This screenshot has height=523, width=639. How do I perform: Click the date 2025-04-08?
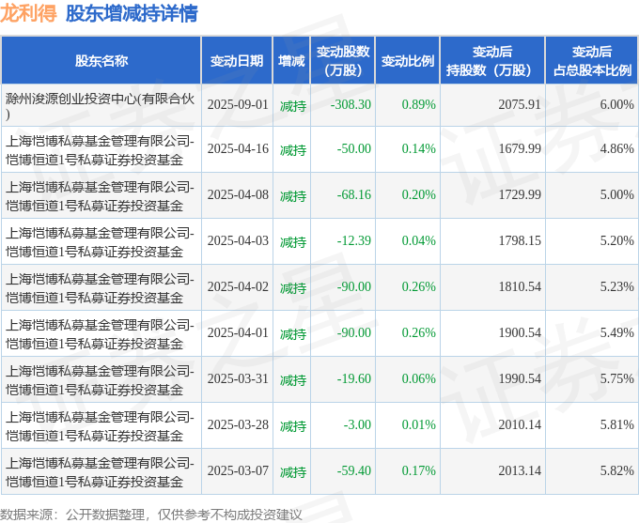click(238, 194)
